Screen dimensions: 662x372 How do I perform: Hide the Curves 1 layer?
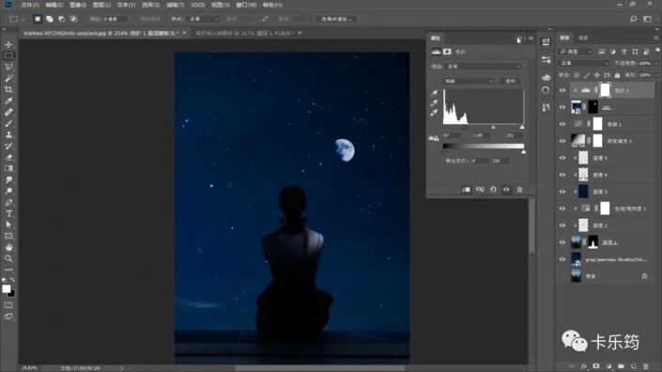[562, 124]
